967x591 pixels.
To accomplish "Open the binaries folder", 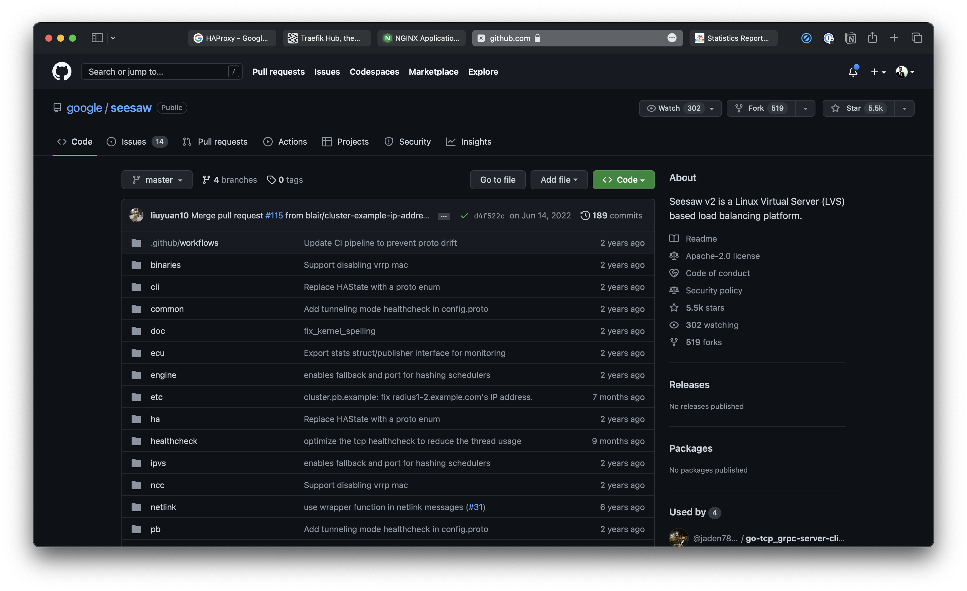I will (x=166, y=265).
